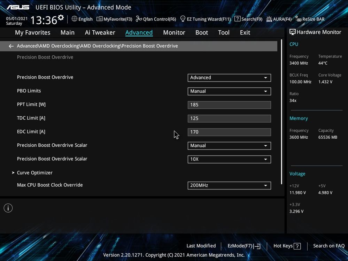This screenshot has width=348, height=261.
Task: Click the +5V reading 4.980 V
Action: pos(325,193)
